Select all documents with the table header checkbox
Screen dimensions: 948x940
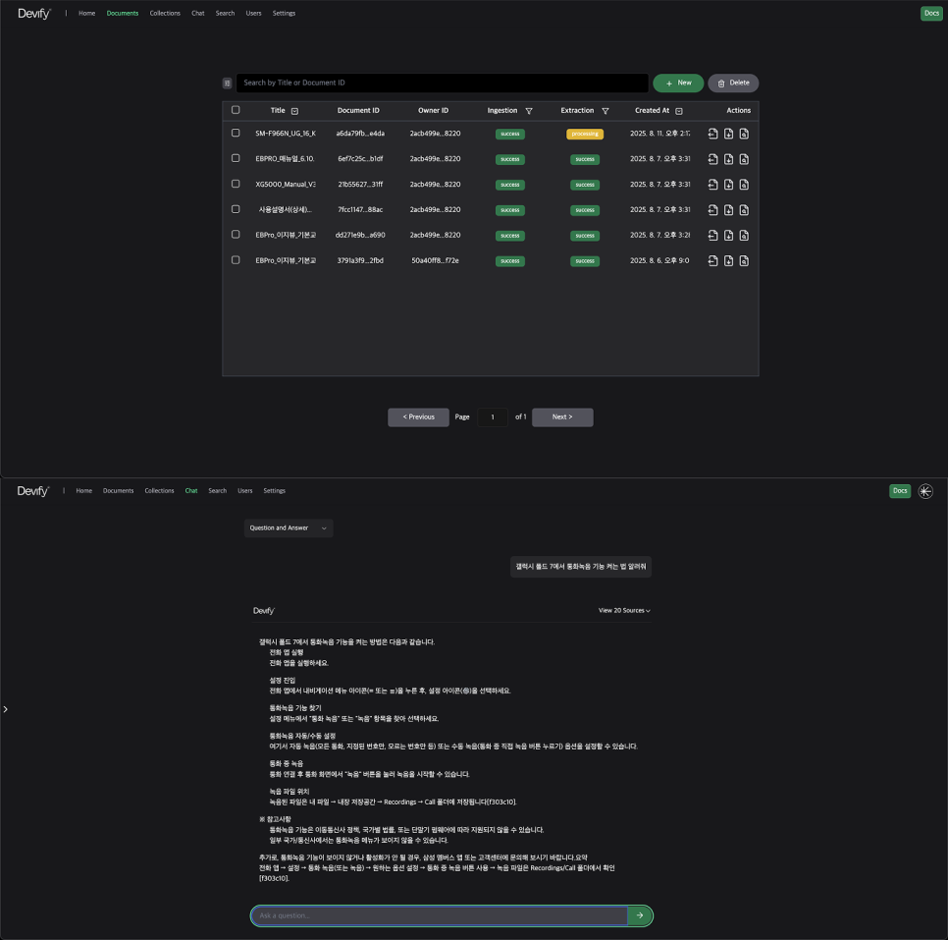tap(236, 110)
